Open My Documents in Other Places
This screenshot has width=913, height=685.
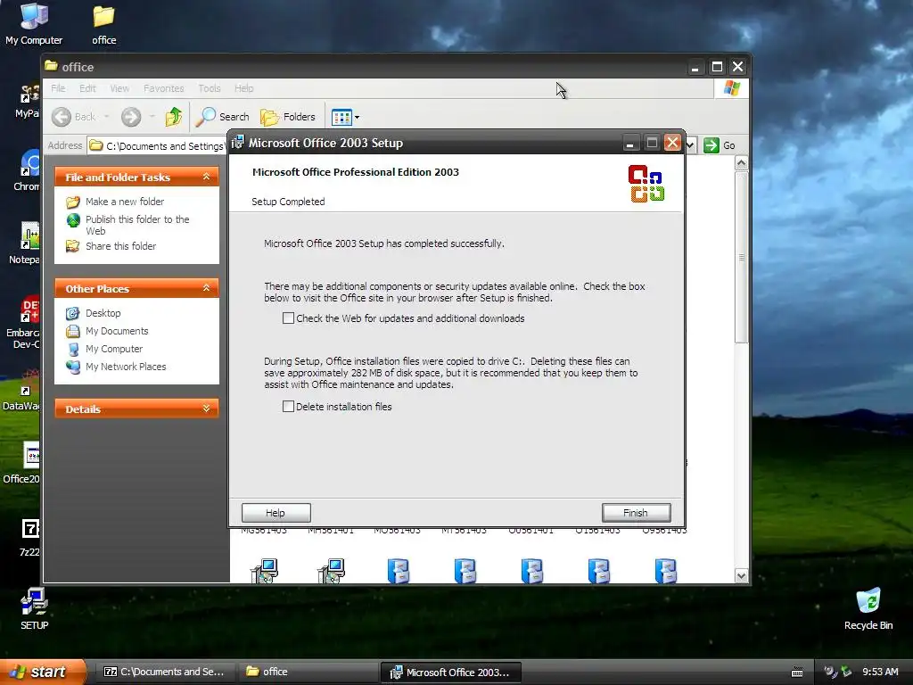point(117,331)
